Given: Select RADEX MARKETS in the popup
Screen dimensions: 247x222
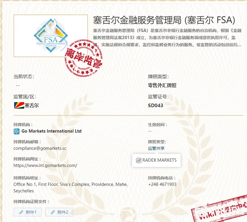Looking at the screenshot, I should click(x=156, y=160).
